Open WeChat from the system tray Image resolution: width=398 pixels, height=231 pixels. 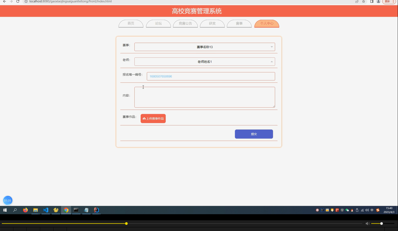(347, 210)
